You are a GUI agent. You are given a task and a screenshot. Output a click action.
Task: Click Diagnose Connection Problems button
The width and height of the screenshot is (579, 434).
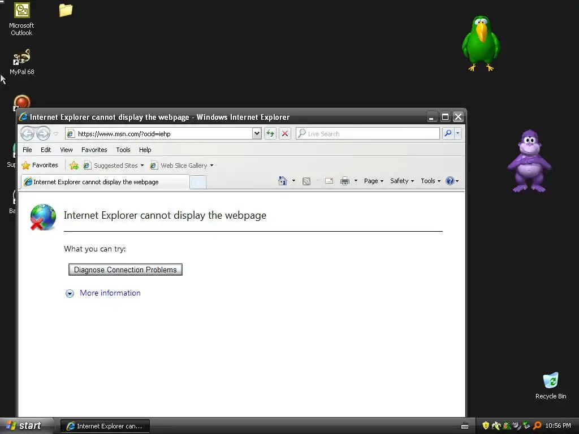pos(126,270)
